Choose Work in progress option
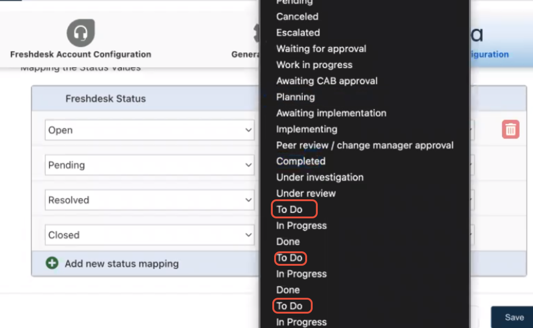The height and width of the screenshot is (328, 533). (315, 65)
